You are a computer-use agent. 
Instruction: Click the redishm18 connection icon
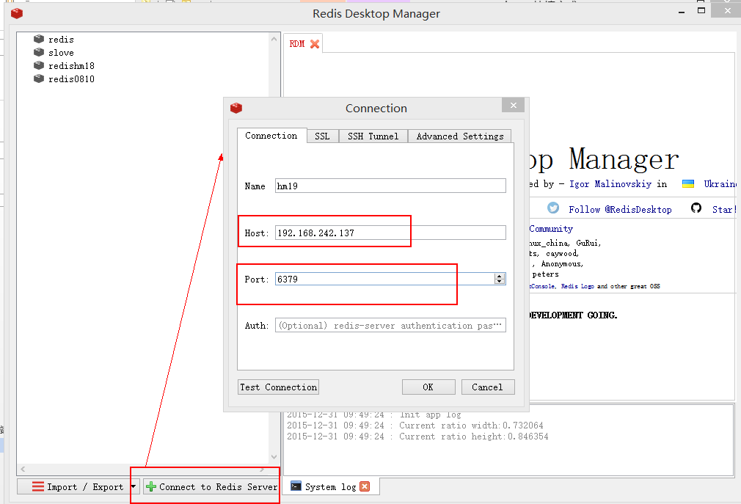coord(40,66)
